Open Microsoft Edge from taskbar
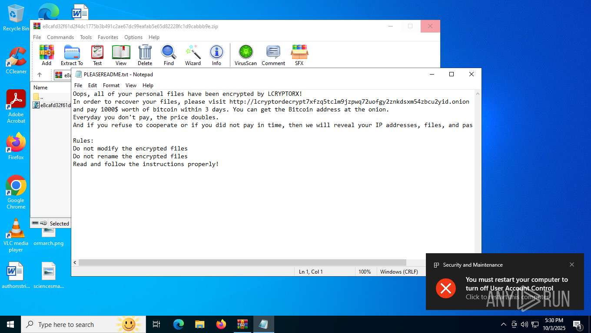This screenshot has width=591, height=333. click(179, 324)
